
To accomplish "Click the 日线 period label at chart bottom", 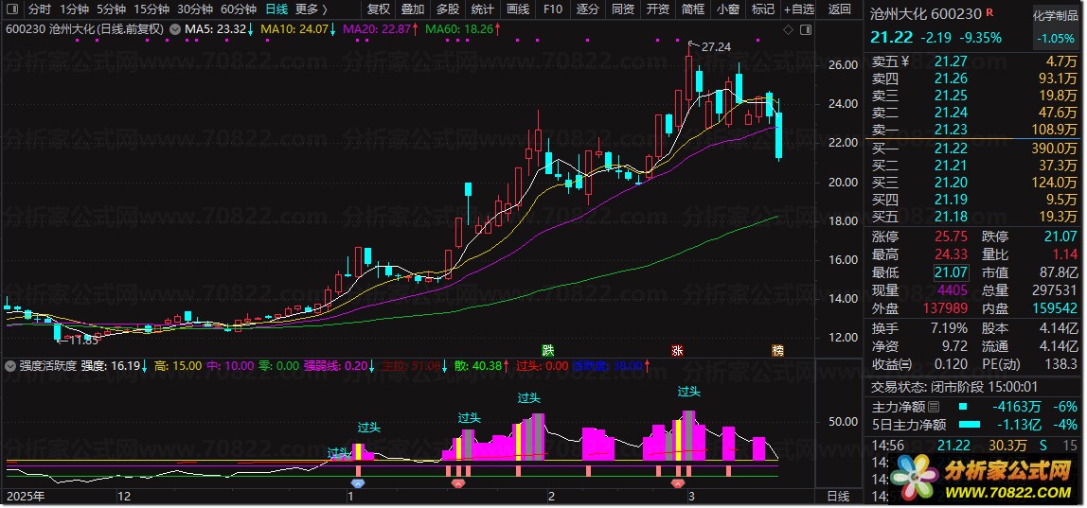I will tap(838, 497).
